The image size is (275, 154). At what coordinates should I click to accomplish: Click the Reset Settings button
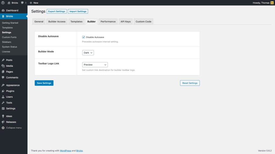[x=190, y=83]
